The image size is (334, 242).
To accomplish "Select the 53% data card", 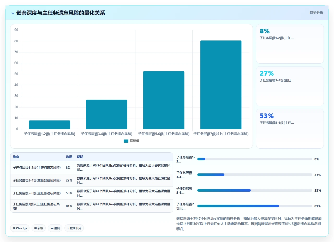I will tap(290, 129).
